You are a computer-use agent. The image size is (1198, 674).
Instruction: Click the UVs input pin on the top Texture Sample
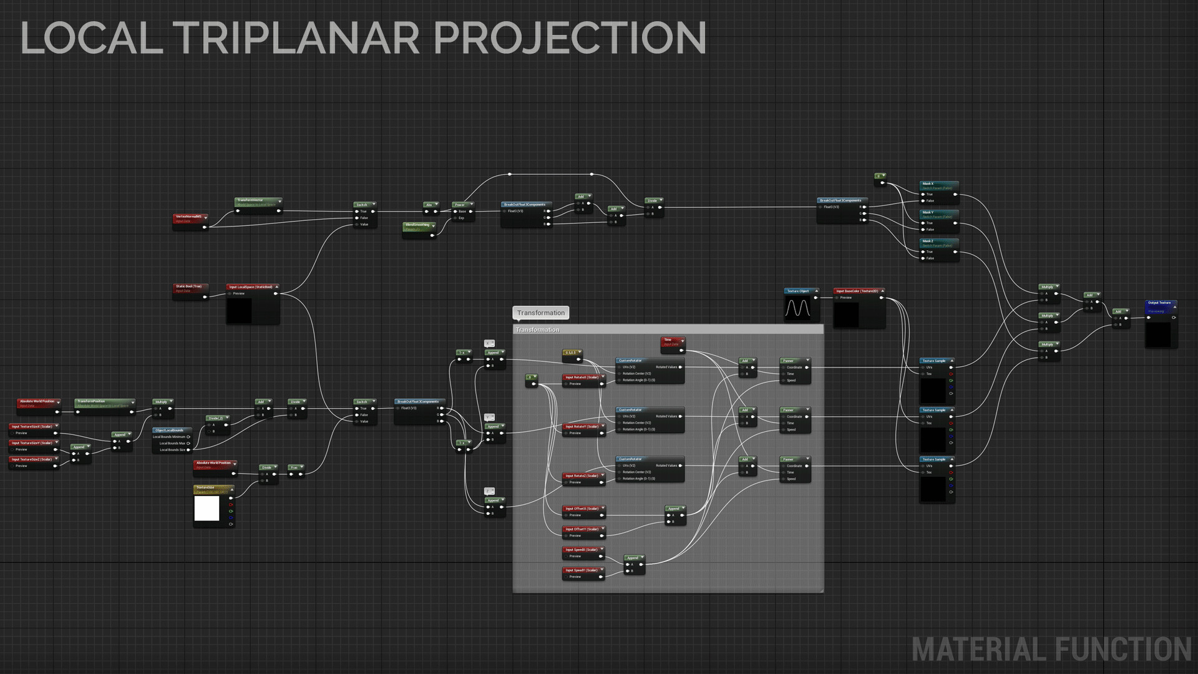pos(922,368)
